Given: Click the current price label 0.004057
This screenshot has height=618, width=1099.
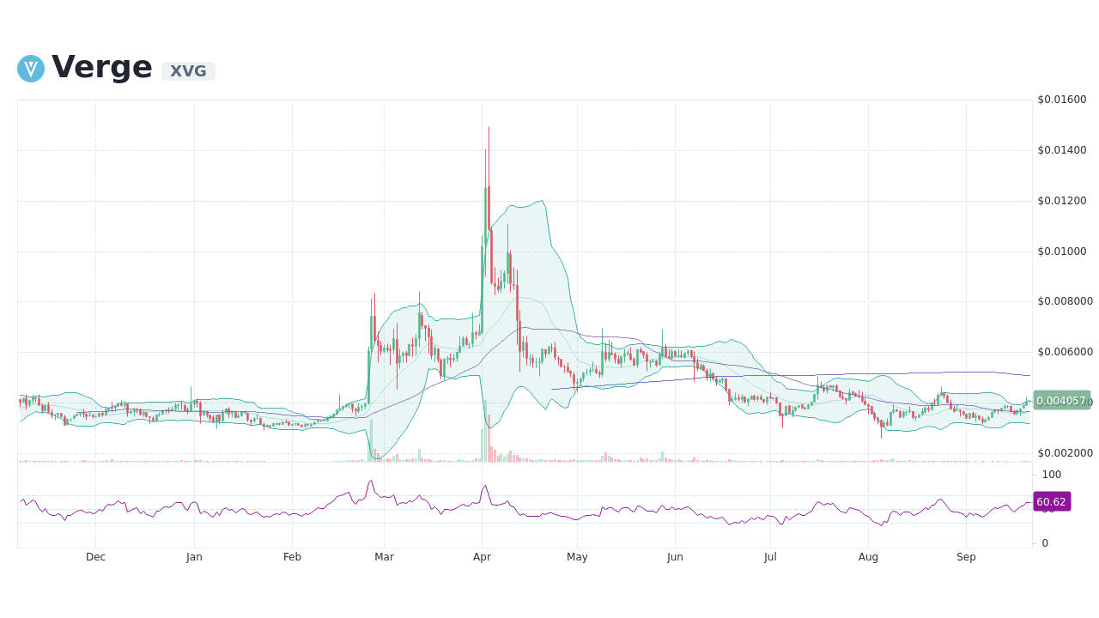Looking at the screenshot, I should coord(1061,400).
